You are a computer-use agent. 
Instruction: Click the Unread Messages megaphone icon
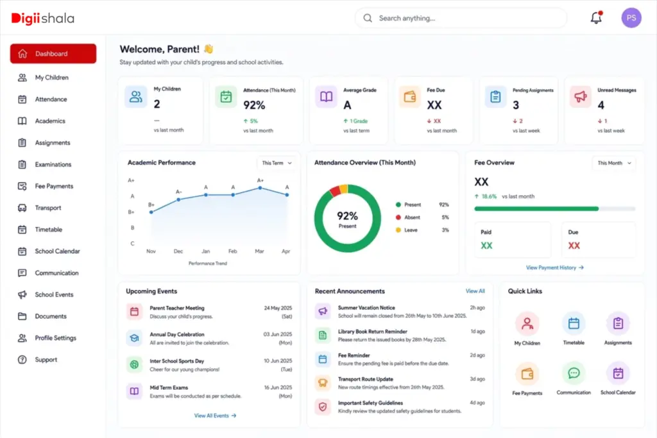point(580,97)
